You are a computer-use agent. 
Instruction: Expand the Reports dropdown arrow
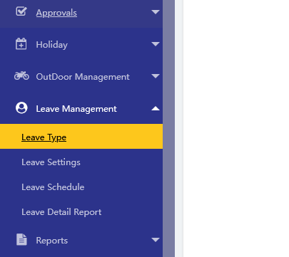pos(156,240)
